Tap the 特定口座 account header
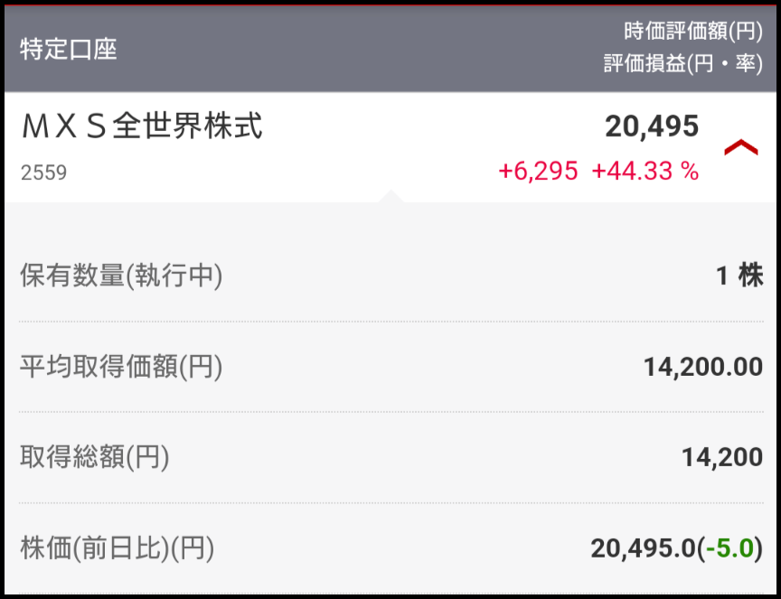Screen dimensions: 781x599 (x=69, y=49)
